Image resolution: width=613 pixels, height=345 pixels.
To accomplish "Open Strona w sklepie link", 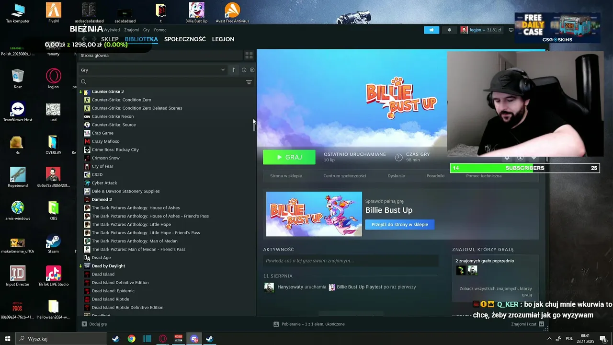I will click(286, 176).
